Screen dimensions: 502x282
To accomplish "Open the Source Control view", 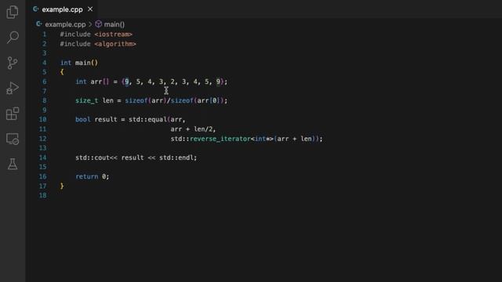I will click(13, 63).
